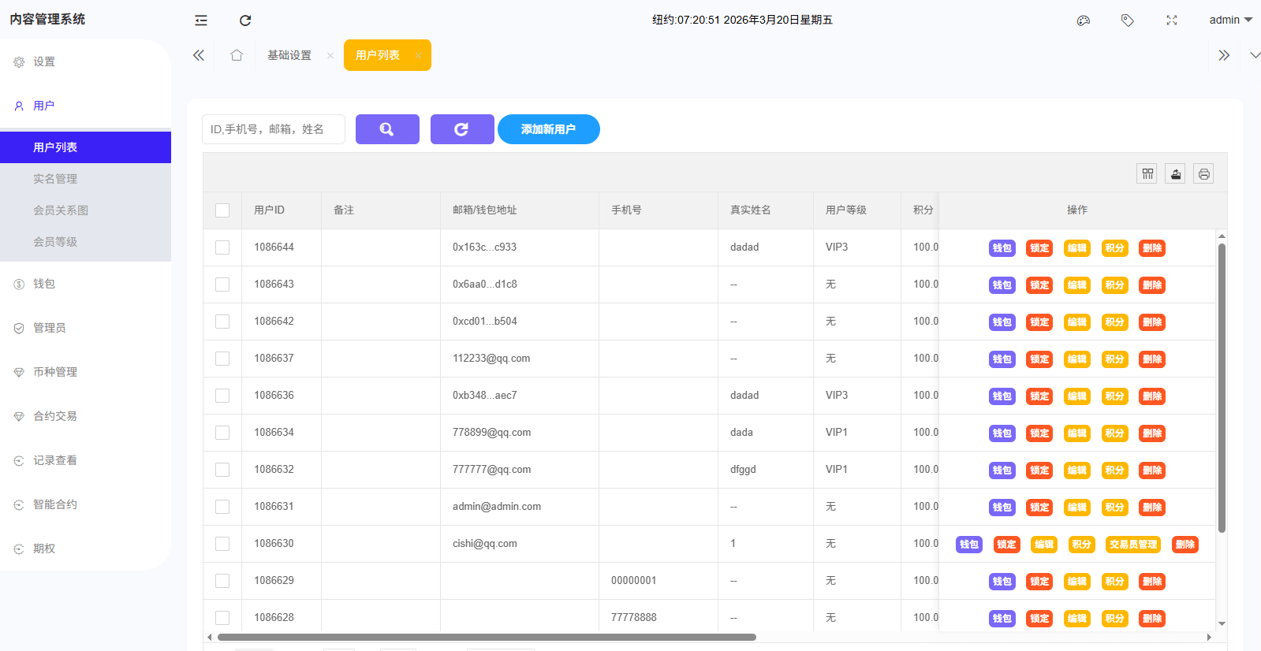The width and height of the screenshot is (1261, 651).
Task: Click the purple refresh table button
Action: (x=462, y=129)
